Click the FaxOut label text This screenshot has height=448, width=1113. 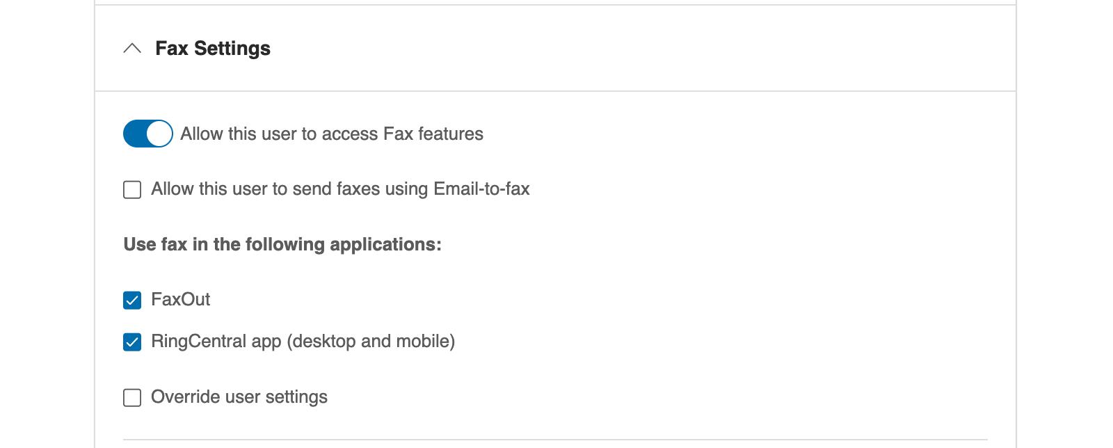pyautogui.click(x=181, y=300)
